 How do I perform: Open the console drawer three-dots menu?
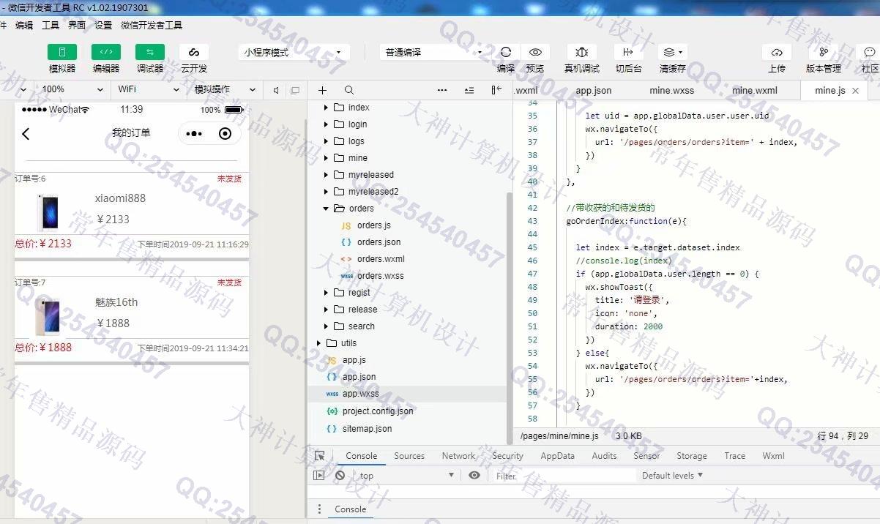[319, 509]
